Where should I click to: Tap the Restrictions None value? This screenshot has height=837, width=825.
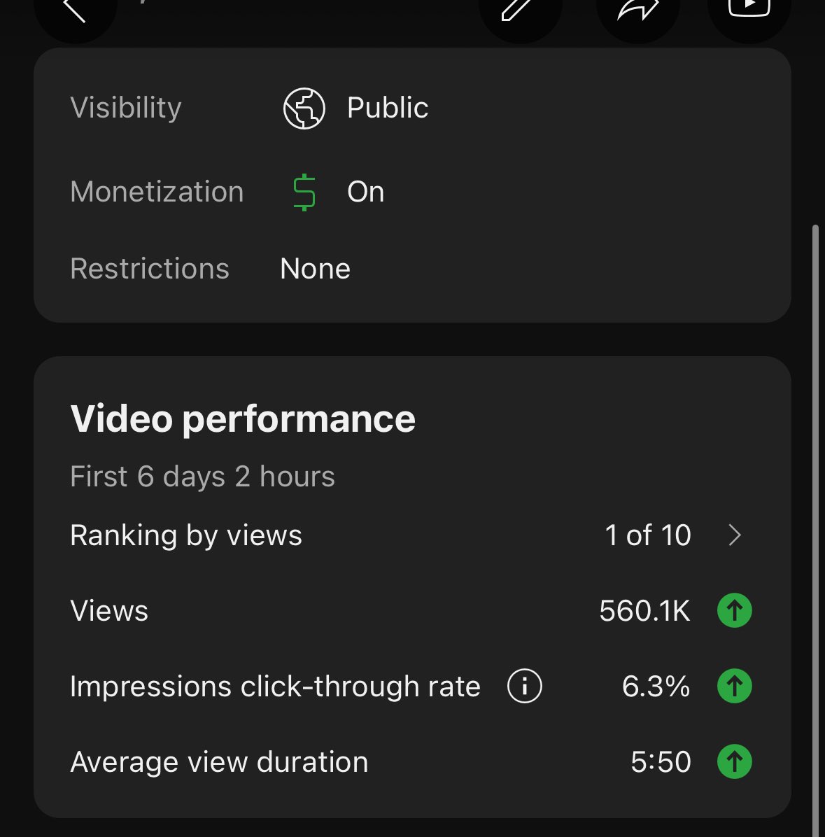pos(315,269)
